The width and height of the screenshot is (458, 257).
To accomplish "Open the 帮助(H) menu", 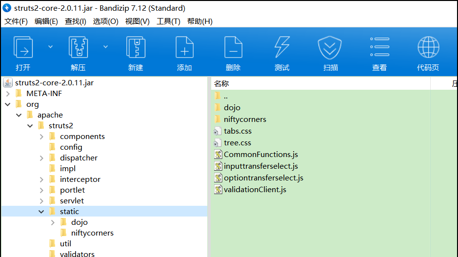I will (x=200, y=21).
